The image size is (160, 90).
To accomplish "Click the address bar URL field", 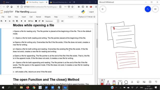I will pyautogui.click(x=41, y=7).
